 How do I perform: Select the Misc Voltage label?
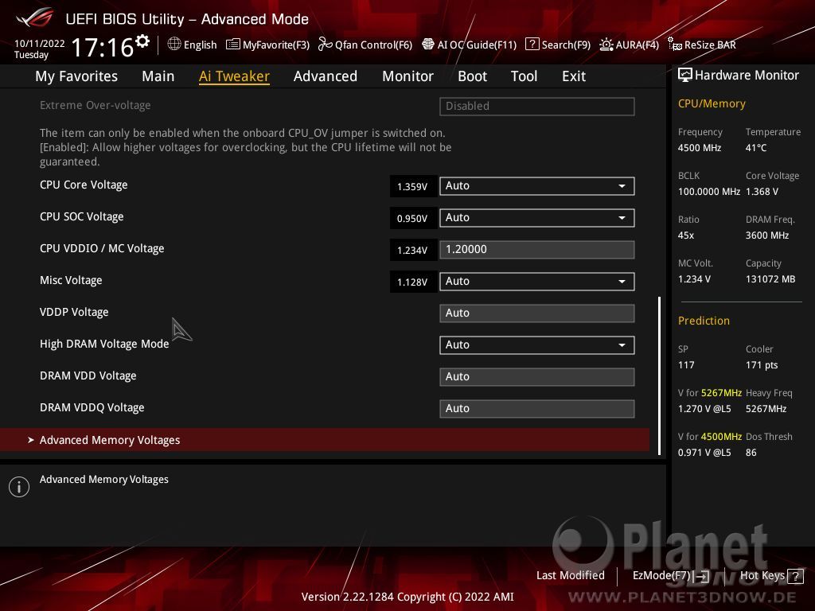[71, 281]
